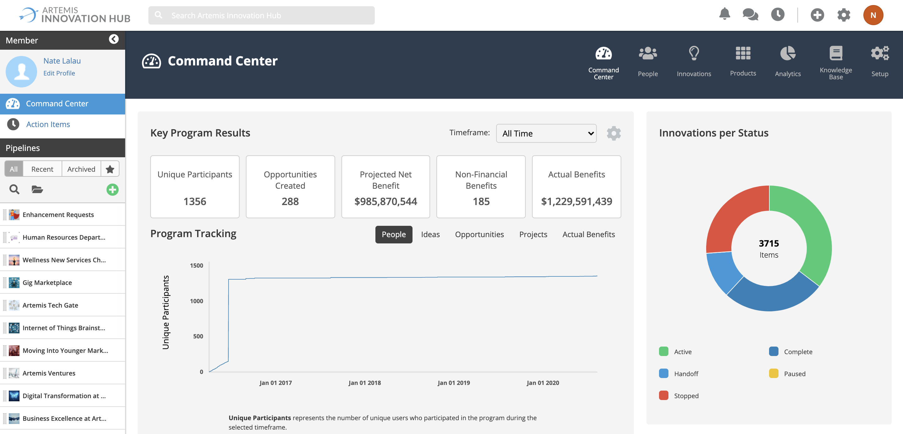Open the clock icon in top bar
This screenshot has height=434, width=903.
coord(778,15)
